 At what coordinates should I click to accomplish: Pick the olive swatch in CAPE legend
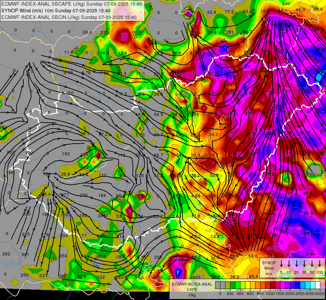click(x=228, y=285)
